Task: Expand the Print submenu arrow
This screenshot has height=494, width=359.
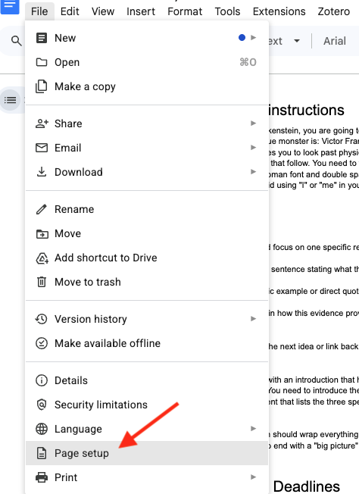Action: click(x=253, y=477)
